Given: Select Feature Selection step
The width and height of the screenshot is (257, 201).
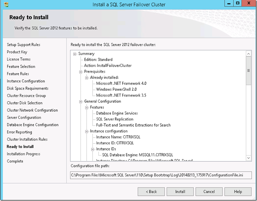Looking at the screenshot, I should tap(21, 67).
